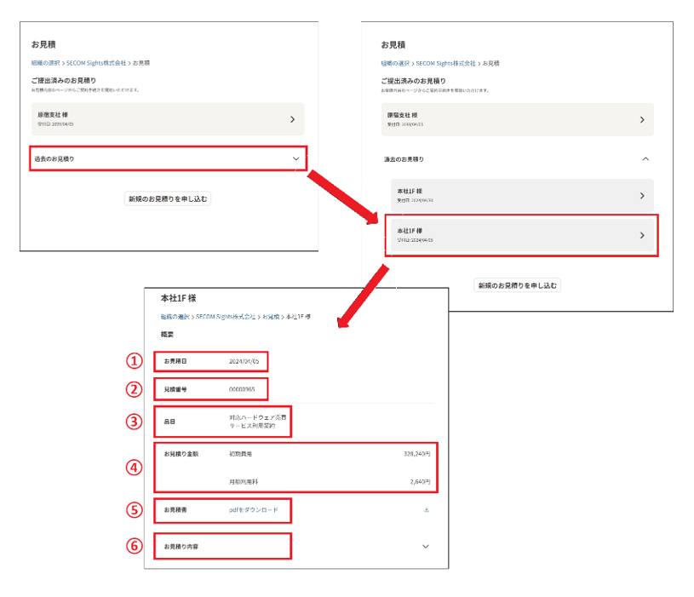The image size is (694, 597).
Task: Select 初期費用 amount 328,240円
Action: 417,454
